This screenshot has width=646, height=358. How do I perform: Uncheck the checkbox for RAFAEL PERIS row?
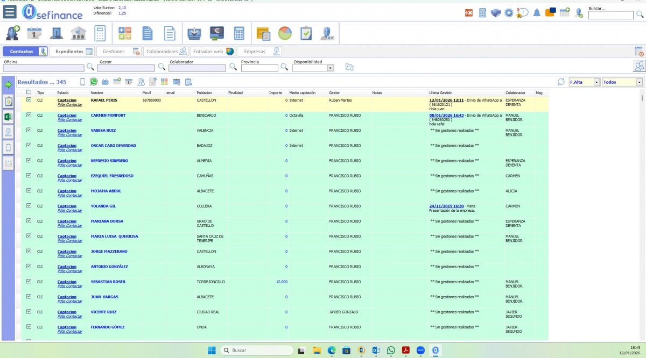pyautogui.click(x=29, y=100)
